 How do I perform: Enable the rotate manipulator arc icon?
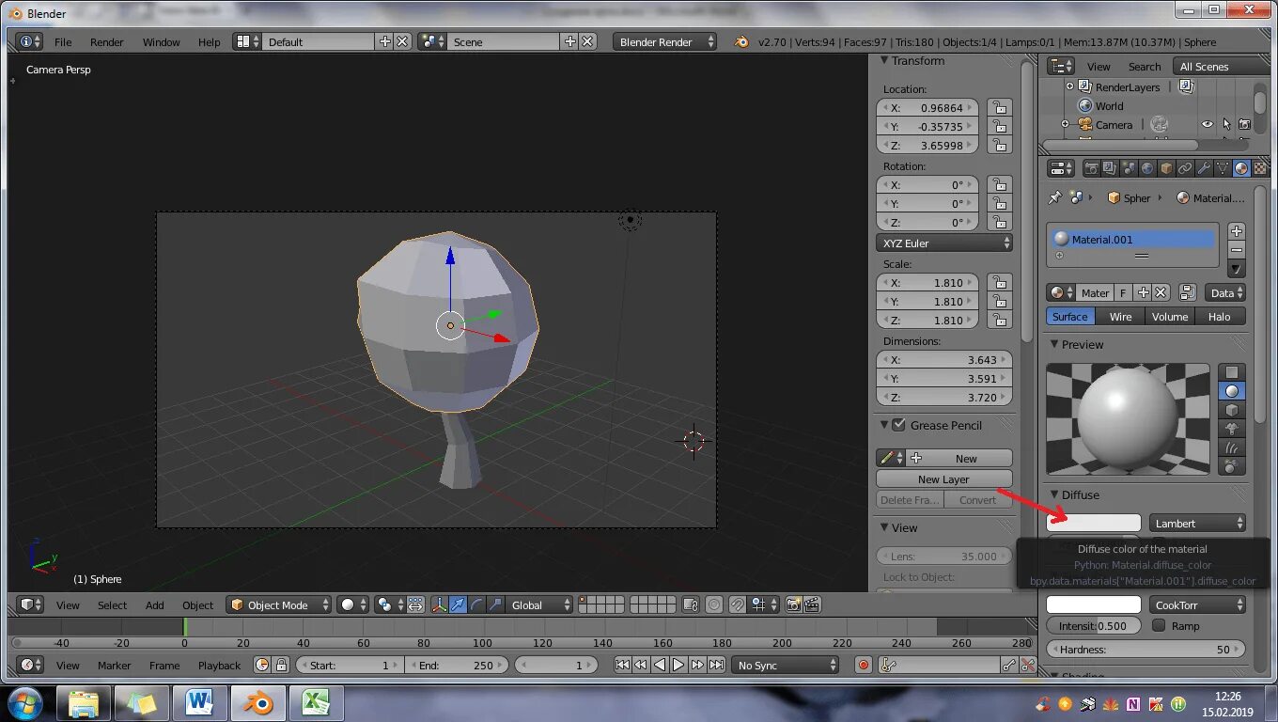(476, 605)
